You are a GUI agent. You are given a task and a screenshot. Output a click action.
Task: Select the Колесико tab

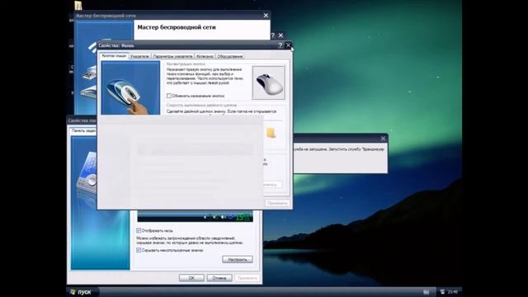tap(205, 56)
